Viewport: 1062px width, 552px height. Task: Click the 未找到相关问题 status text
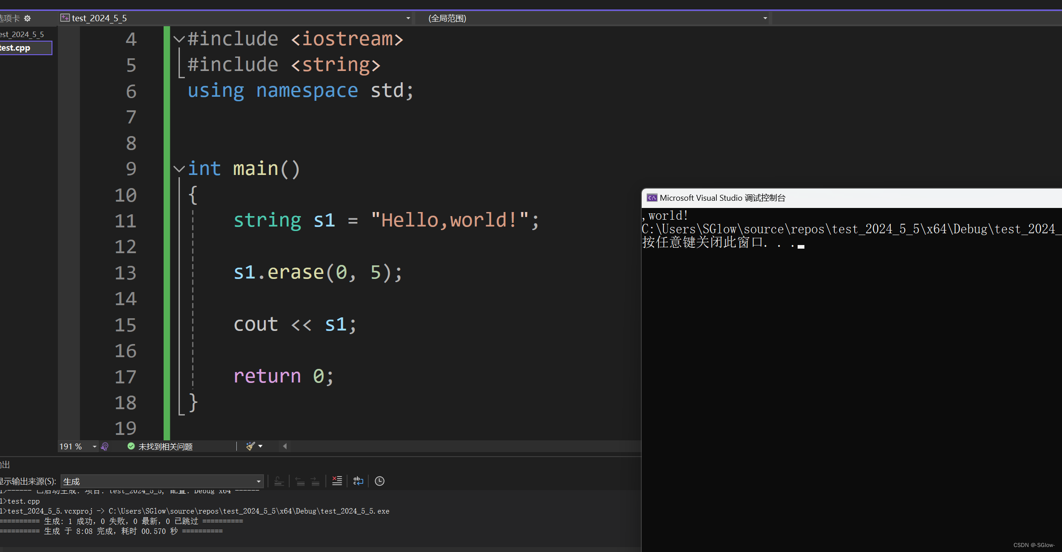(165, 447)
